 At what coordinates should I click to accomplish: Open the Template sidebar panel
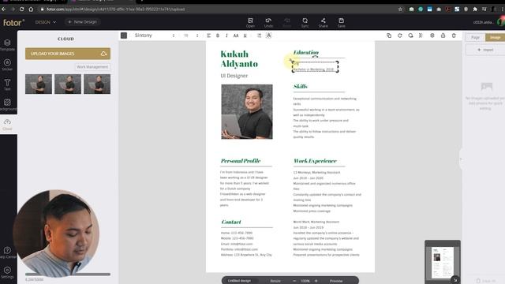pos(7,45)
